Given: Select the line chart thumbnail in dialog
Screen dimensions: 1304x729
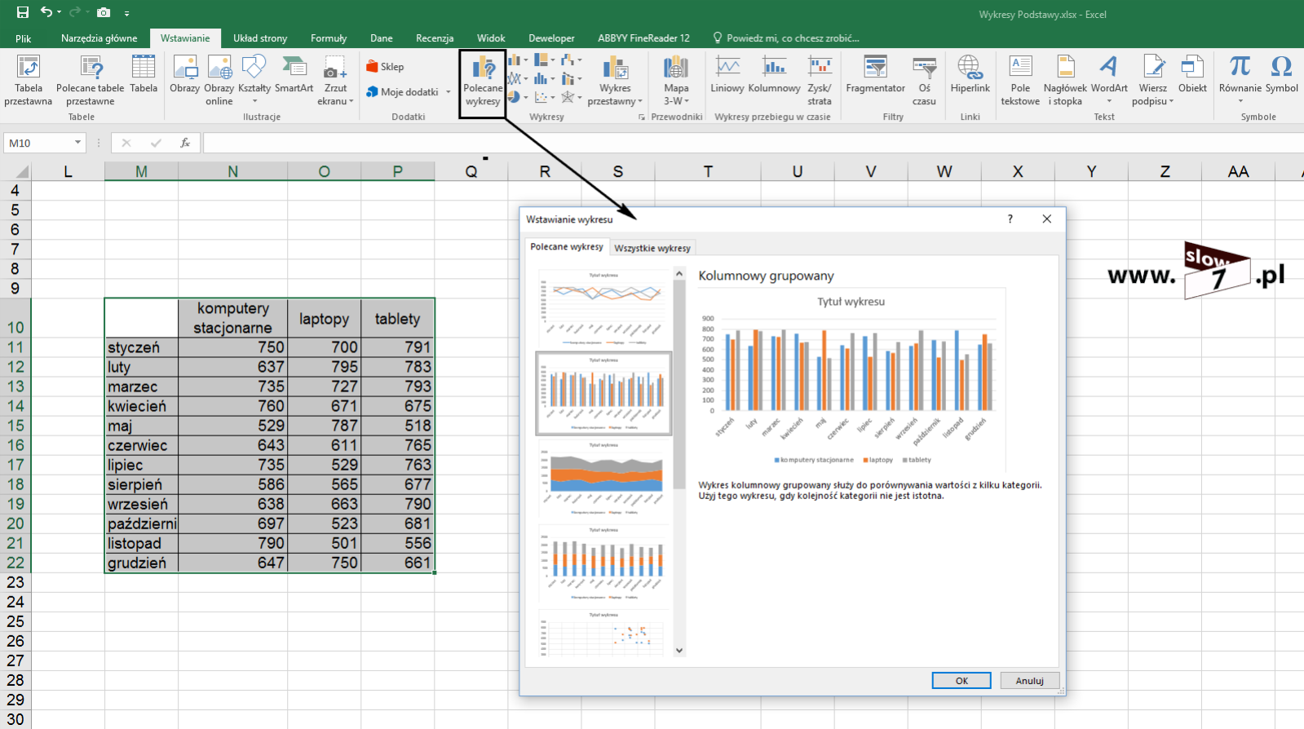Looking at the screenshot, I should [603, 309].
